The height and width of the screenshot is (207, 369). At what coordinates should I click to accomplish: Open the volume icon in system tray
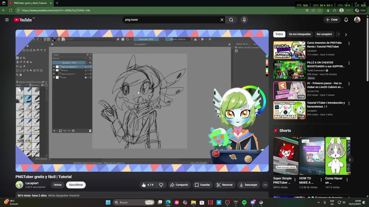[344, 202]
